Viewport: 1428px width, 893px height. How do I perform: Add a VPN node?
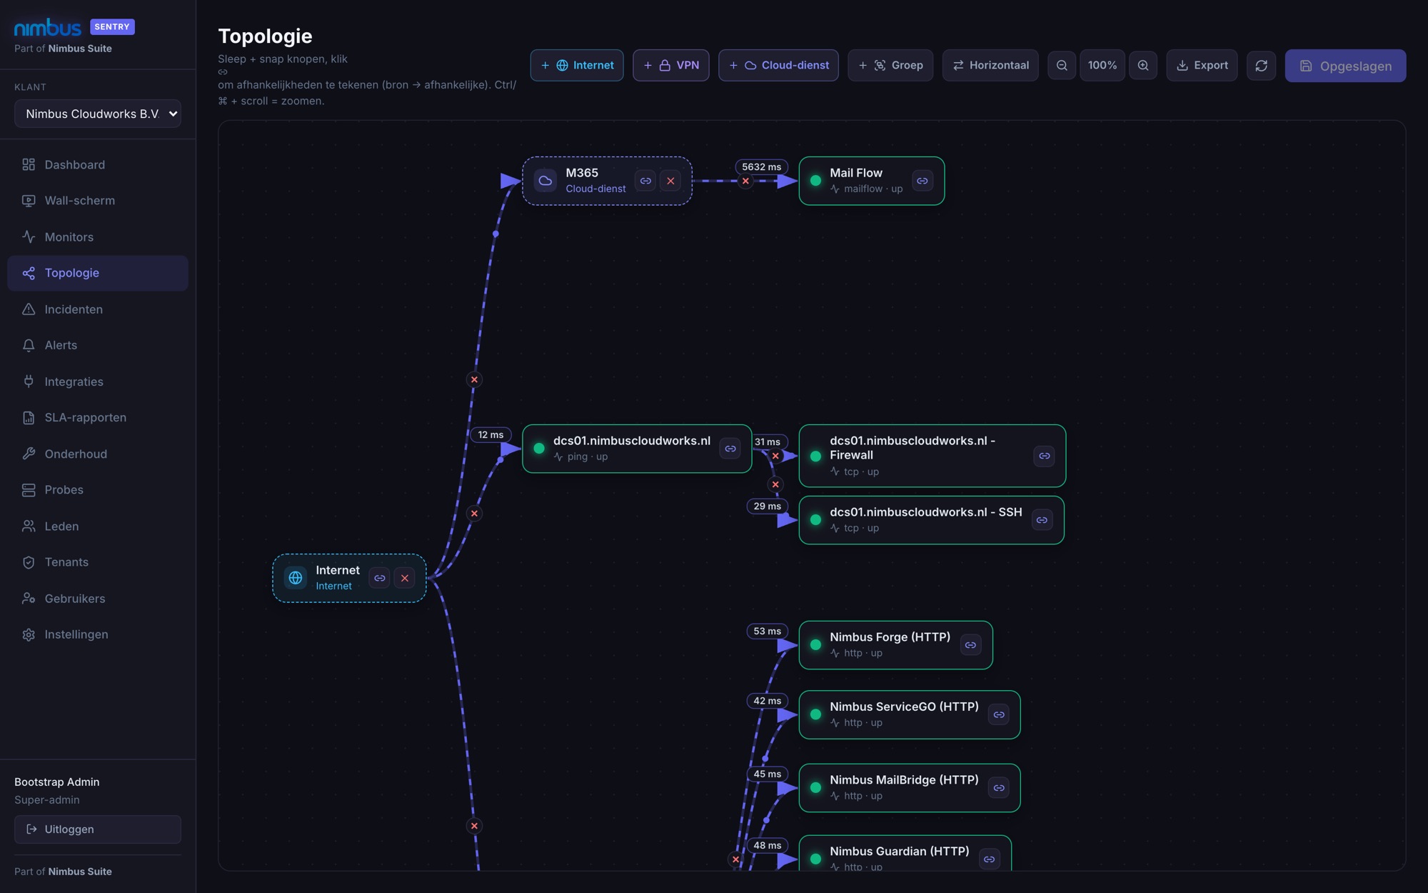point(671,65)
